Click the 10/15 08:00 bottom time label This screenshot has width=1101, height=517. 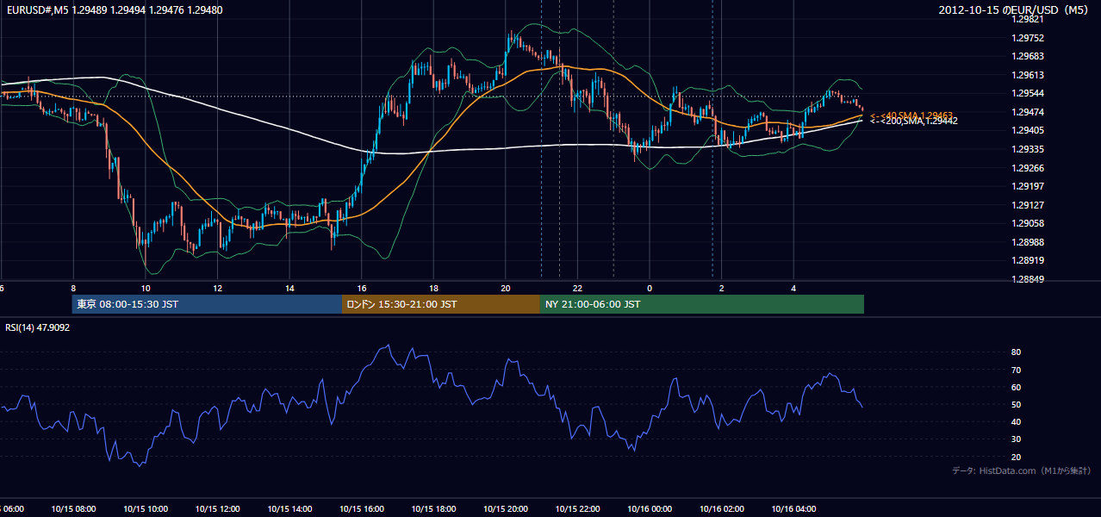(x=73, y=509)
